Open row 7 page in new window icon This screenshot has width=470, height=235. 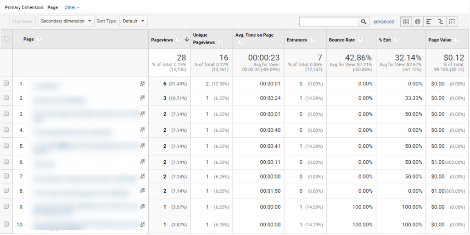pos(143,176)
